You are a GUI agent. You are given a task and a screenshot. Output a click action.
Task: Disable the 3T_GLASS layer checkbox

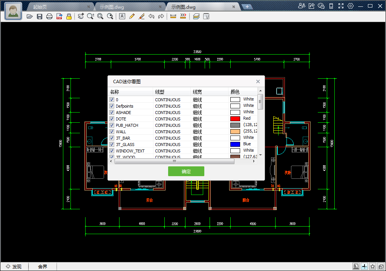[x=112, y=145]
